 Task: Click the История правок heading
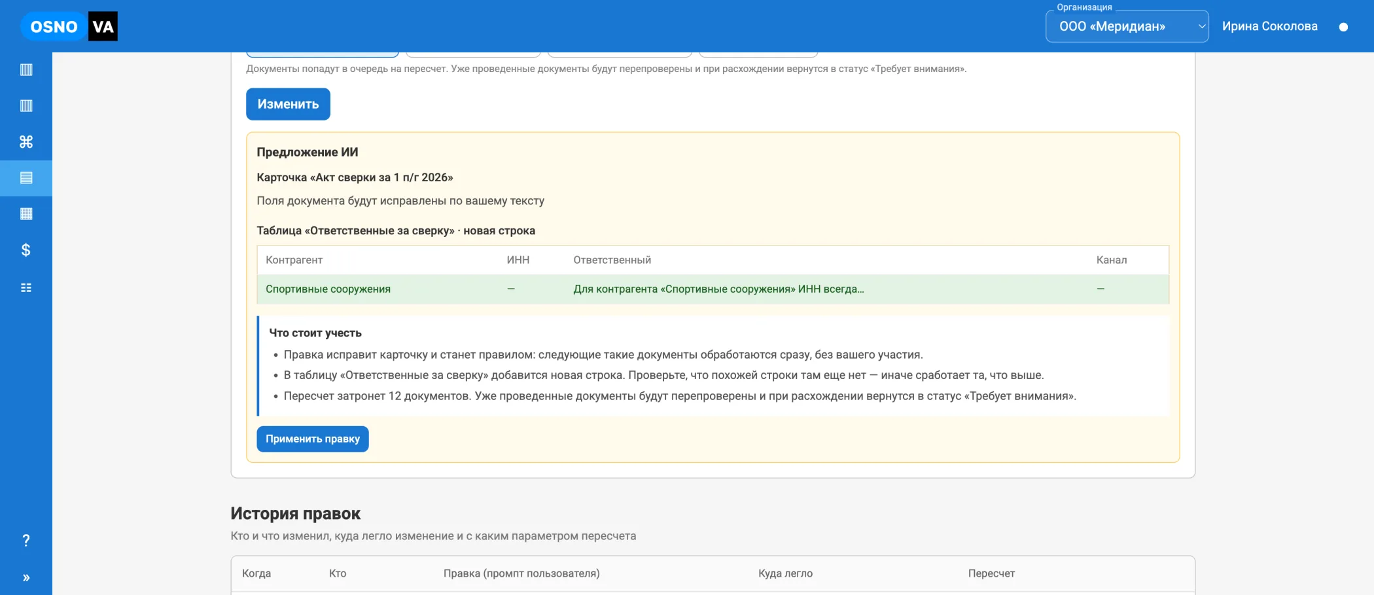click(x=296, y=514)
